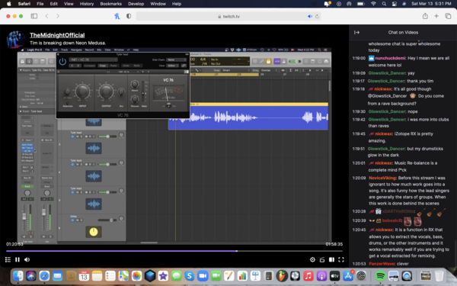This screenshot has width=457, height=286.
Task: Open the Safari share sheet icon
Action: 425,16
